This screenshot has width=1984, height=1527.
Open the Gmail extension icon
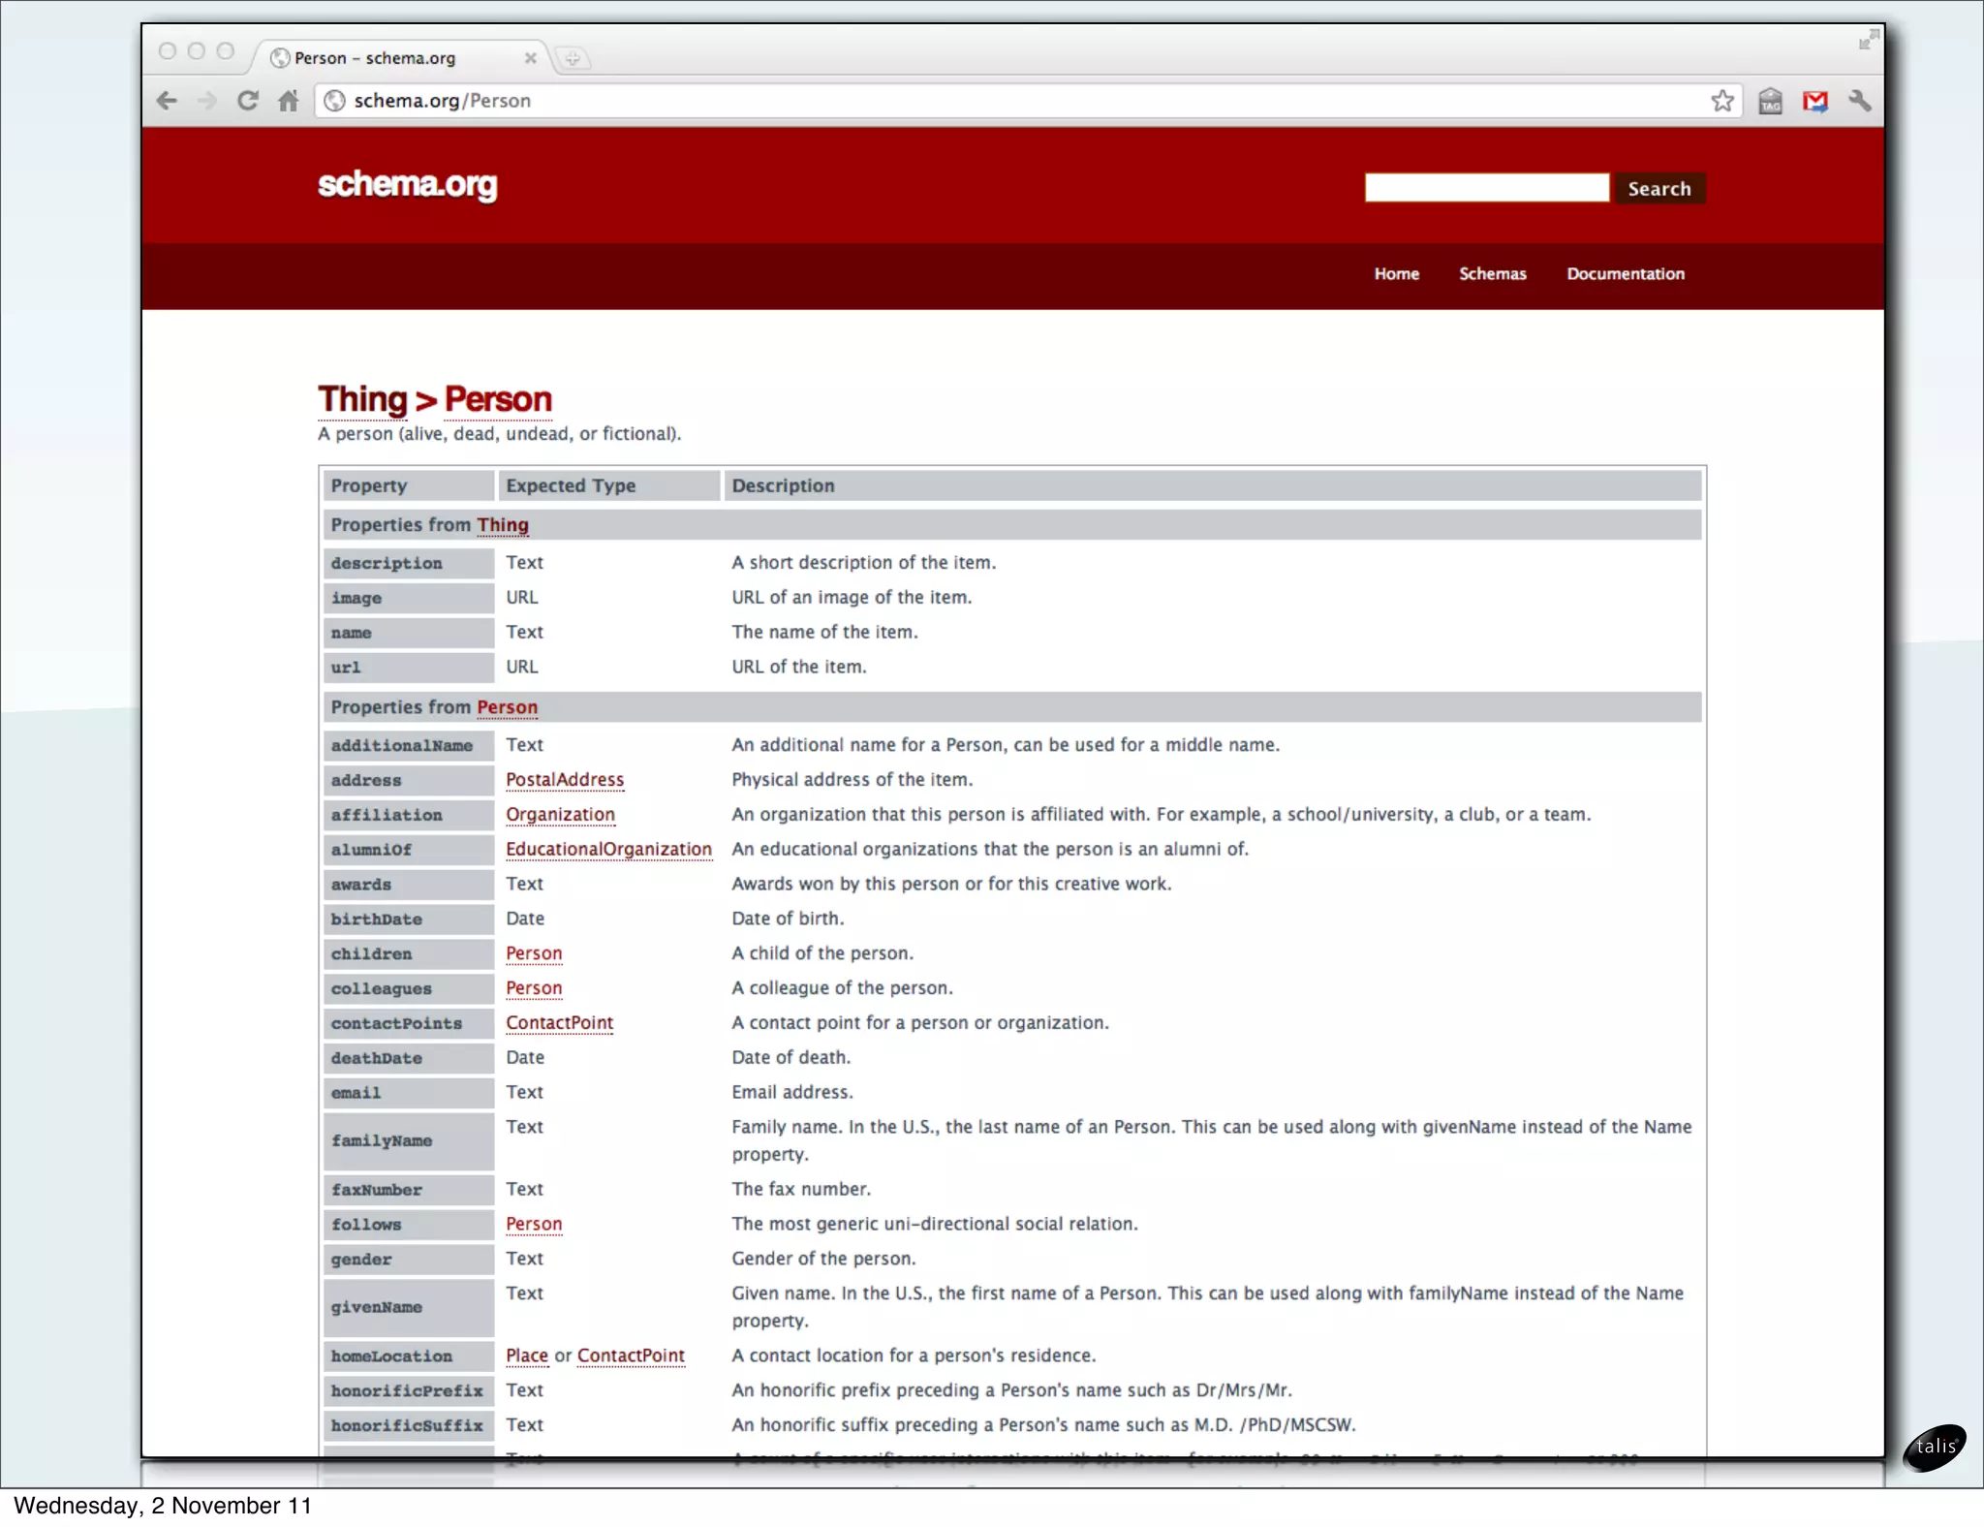coord(1814,101)
